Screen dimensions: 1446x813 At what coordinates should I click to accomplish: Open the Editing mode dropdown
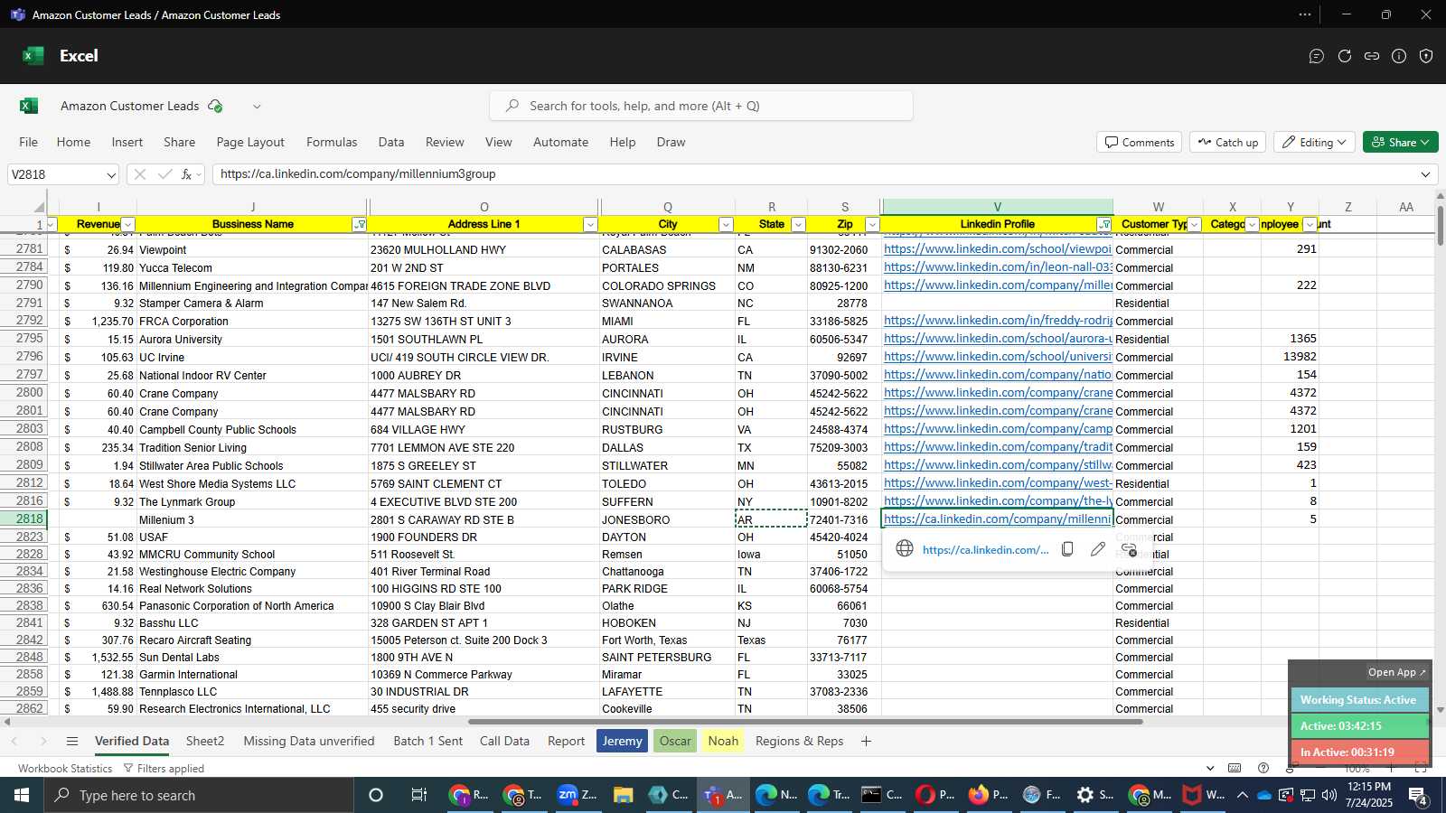(x=1314, y=142)
